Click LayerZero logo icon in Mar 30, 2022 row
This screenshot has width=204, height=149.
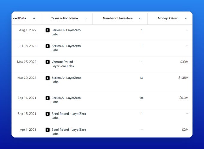[47, 78]
